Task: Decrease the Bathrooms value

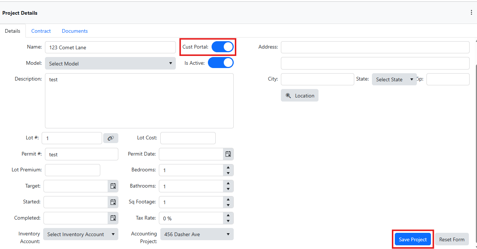Action: 228,189
